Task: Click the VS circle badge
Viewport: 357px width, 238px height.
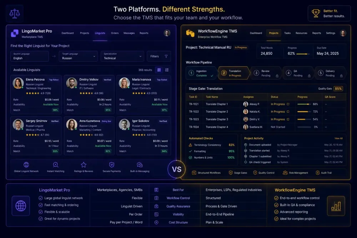Action: point(177,169)
